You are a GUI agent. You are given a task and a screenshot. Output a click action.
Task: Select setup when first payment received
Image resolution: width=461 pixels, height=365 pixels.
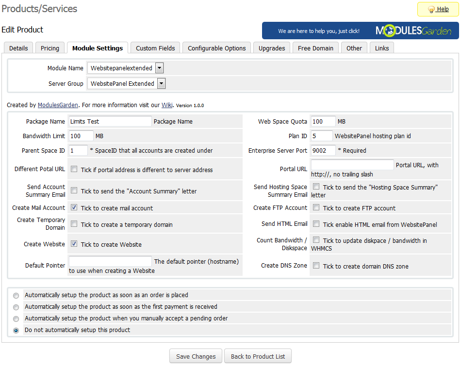(16, 307)
